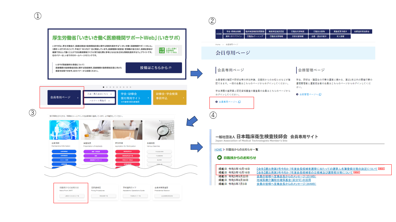Viewport: 396px width, 222px height.
Task: Open 選出発第3号 election notice link
Action: click(x=304, y=173)
